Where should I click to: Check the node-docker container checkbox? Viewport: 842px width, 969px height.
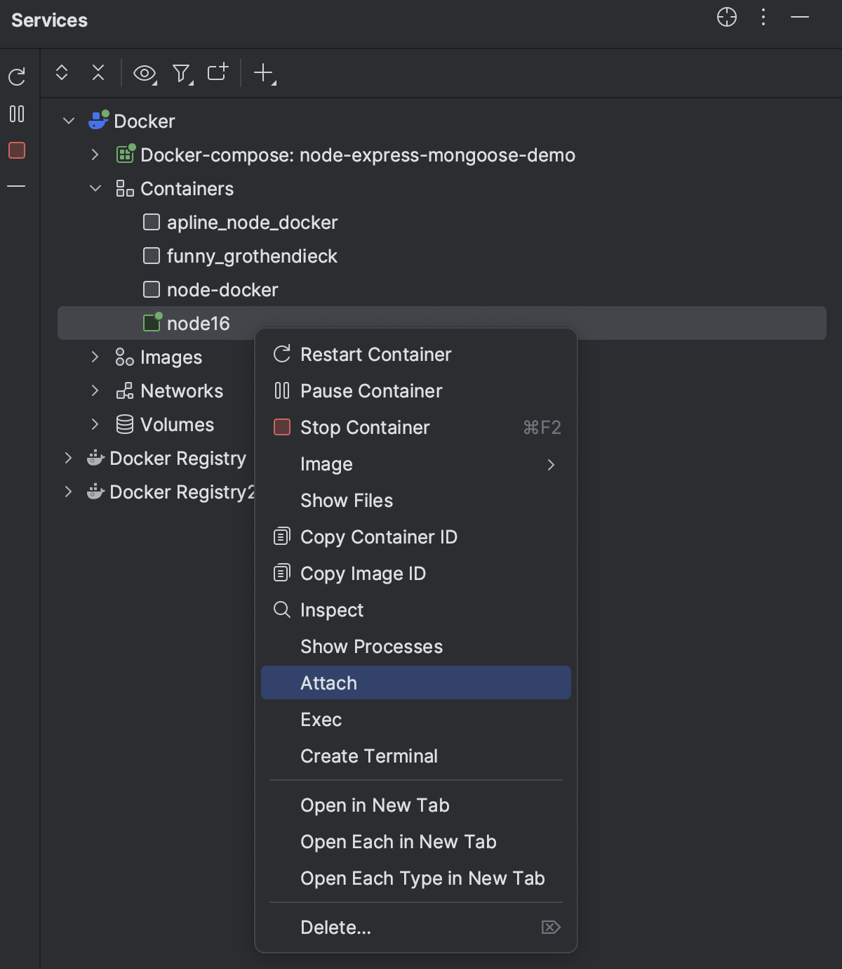coord(151,289)
